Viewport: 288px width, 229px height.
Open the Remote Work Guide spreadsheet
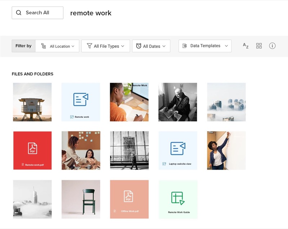[178, 199]
